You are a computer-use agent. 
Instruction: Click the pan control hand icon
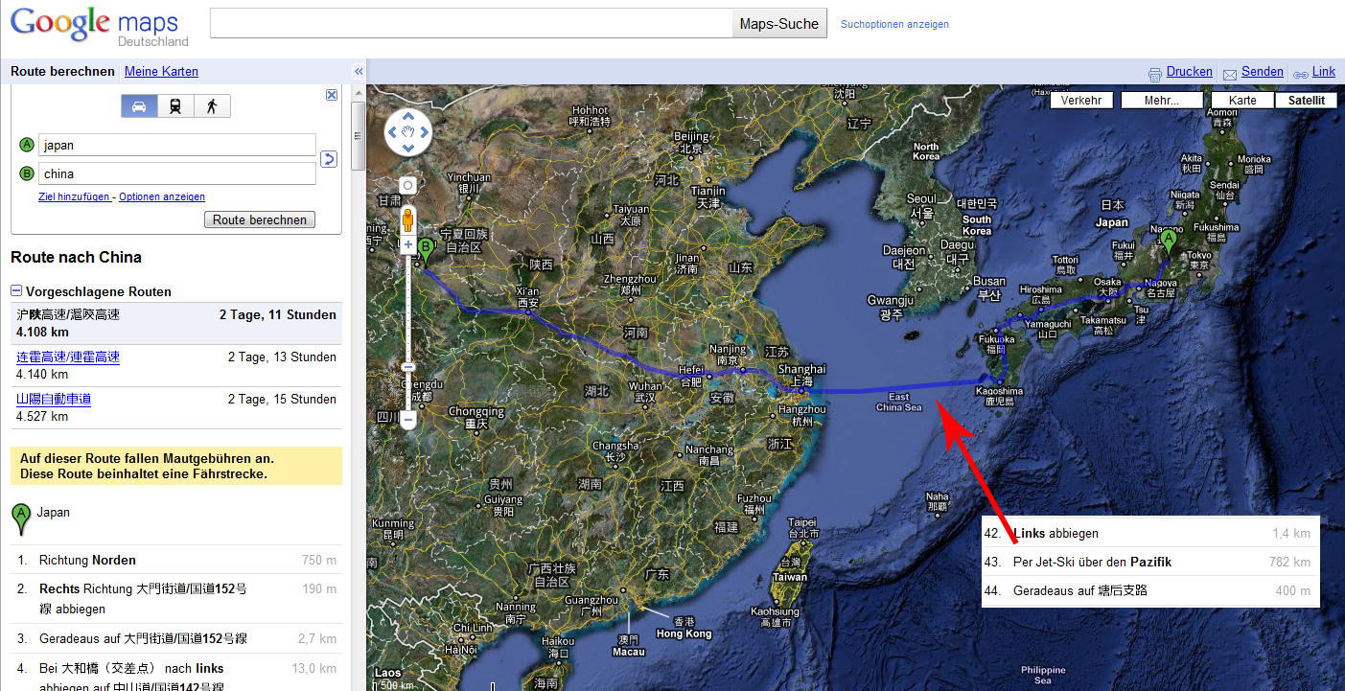tap(408, 133)
